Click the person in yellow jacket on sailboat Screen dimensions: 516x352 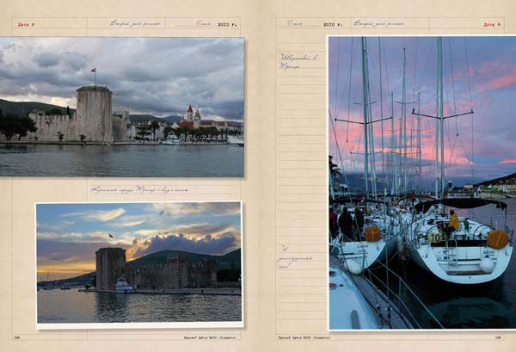452,221
